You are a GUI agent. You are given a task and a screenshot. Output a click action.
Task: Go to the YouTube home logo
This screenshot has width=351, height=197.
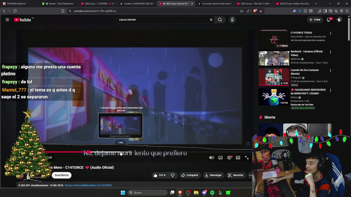(x=22, y=20)
